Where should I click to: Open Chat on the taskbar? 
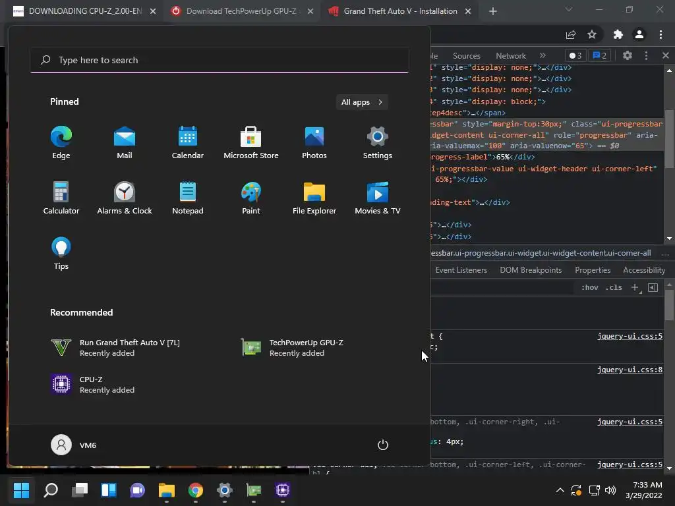click(137, 490)
